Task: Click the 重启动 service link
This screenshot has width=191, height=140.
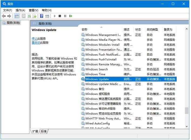Action: [36, 43]
